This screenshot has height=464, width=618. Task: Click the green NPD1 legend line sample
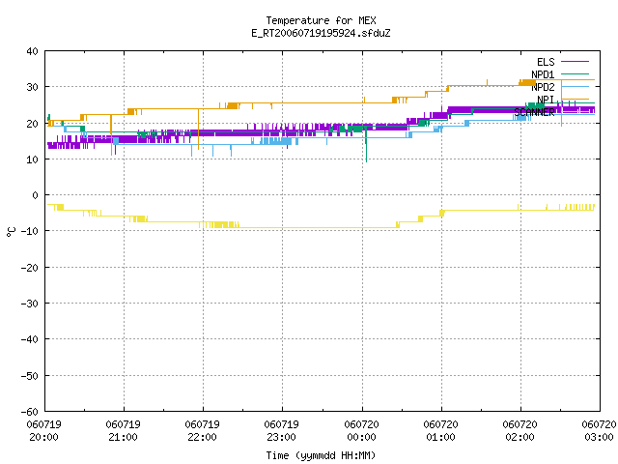tap(576, 73)
